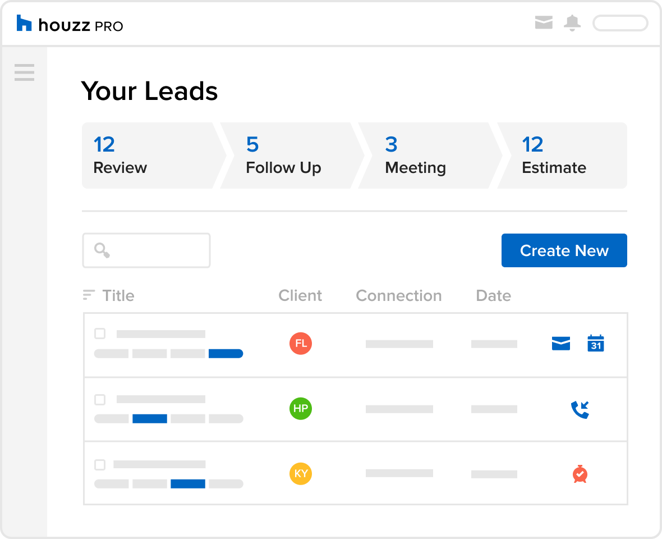Open the hamburger sidebar menu
Image resolution: width=662 pixels, height=539 pixels.
pyautogui.click(x=24, y=72)
